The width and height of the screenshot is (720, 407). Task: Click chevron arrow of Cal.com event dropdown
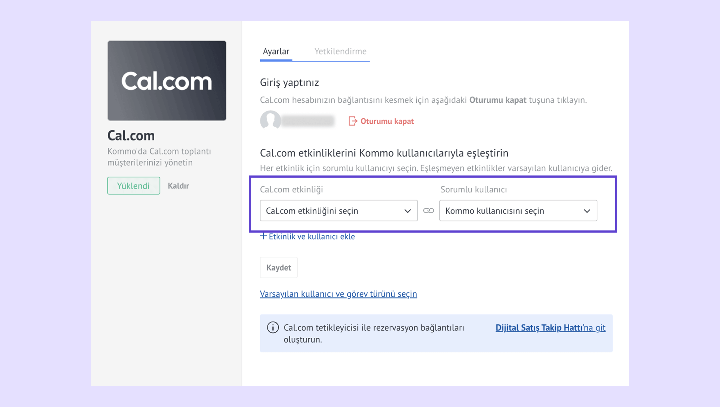(x=408, y=211)
